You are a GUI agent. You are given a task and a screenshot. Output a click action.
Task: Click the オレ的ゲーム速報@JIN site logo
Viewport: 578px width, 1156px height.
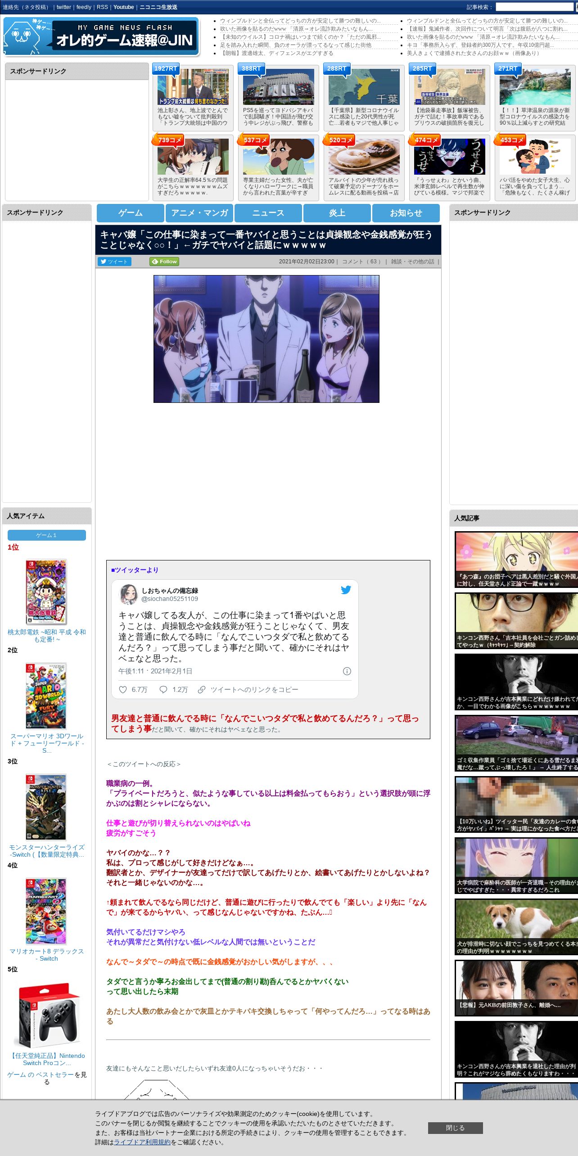pyautogui.click(x=101, y=37)
